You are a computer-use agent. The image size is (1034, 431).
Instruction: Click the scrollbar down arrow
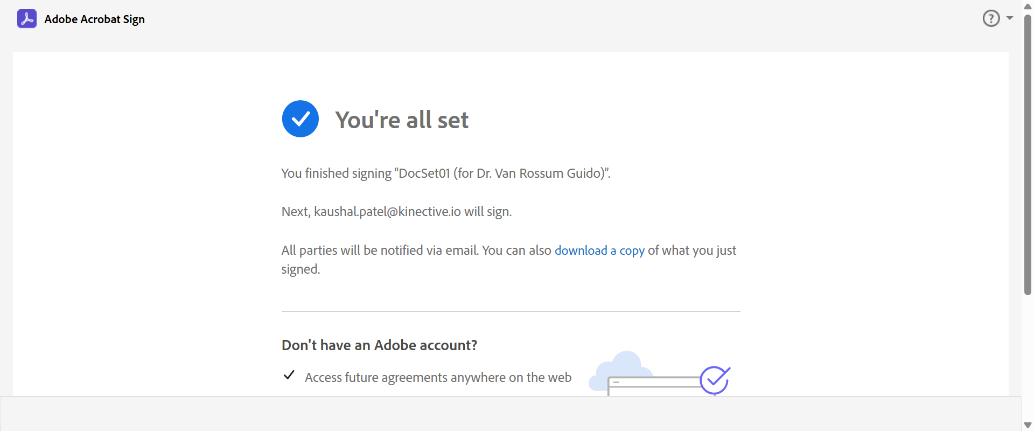[x=1028, y=425]
